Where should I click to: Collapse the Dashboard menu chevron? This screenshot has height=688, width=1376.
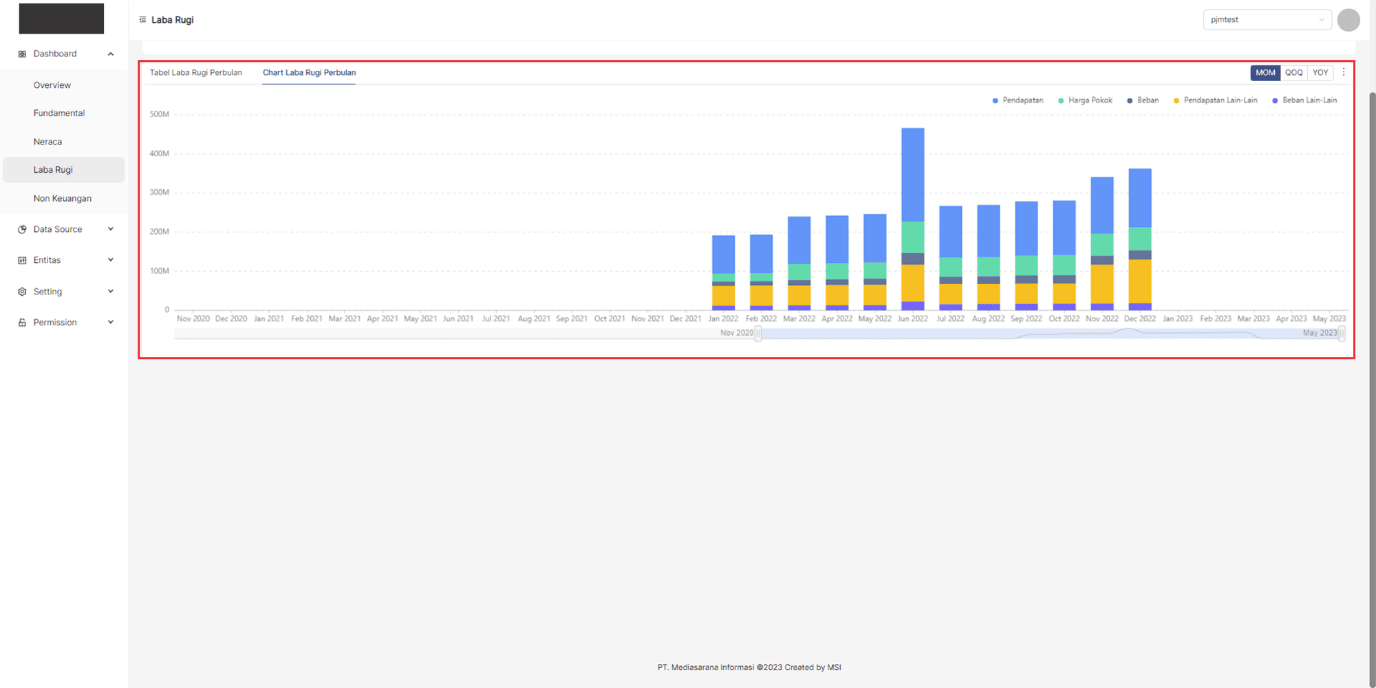point(111,54)
